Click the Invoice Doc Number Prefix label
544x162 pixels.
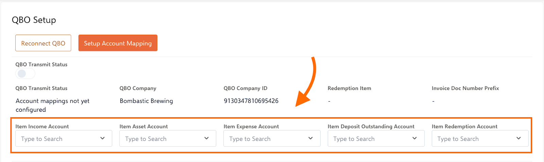tap(465, 88)
